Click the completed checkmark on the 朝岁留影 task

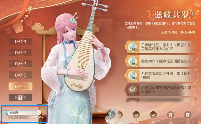(133, 90)
